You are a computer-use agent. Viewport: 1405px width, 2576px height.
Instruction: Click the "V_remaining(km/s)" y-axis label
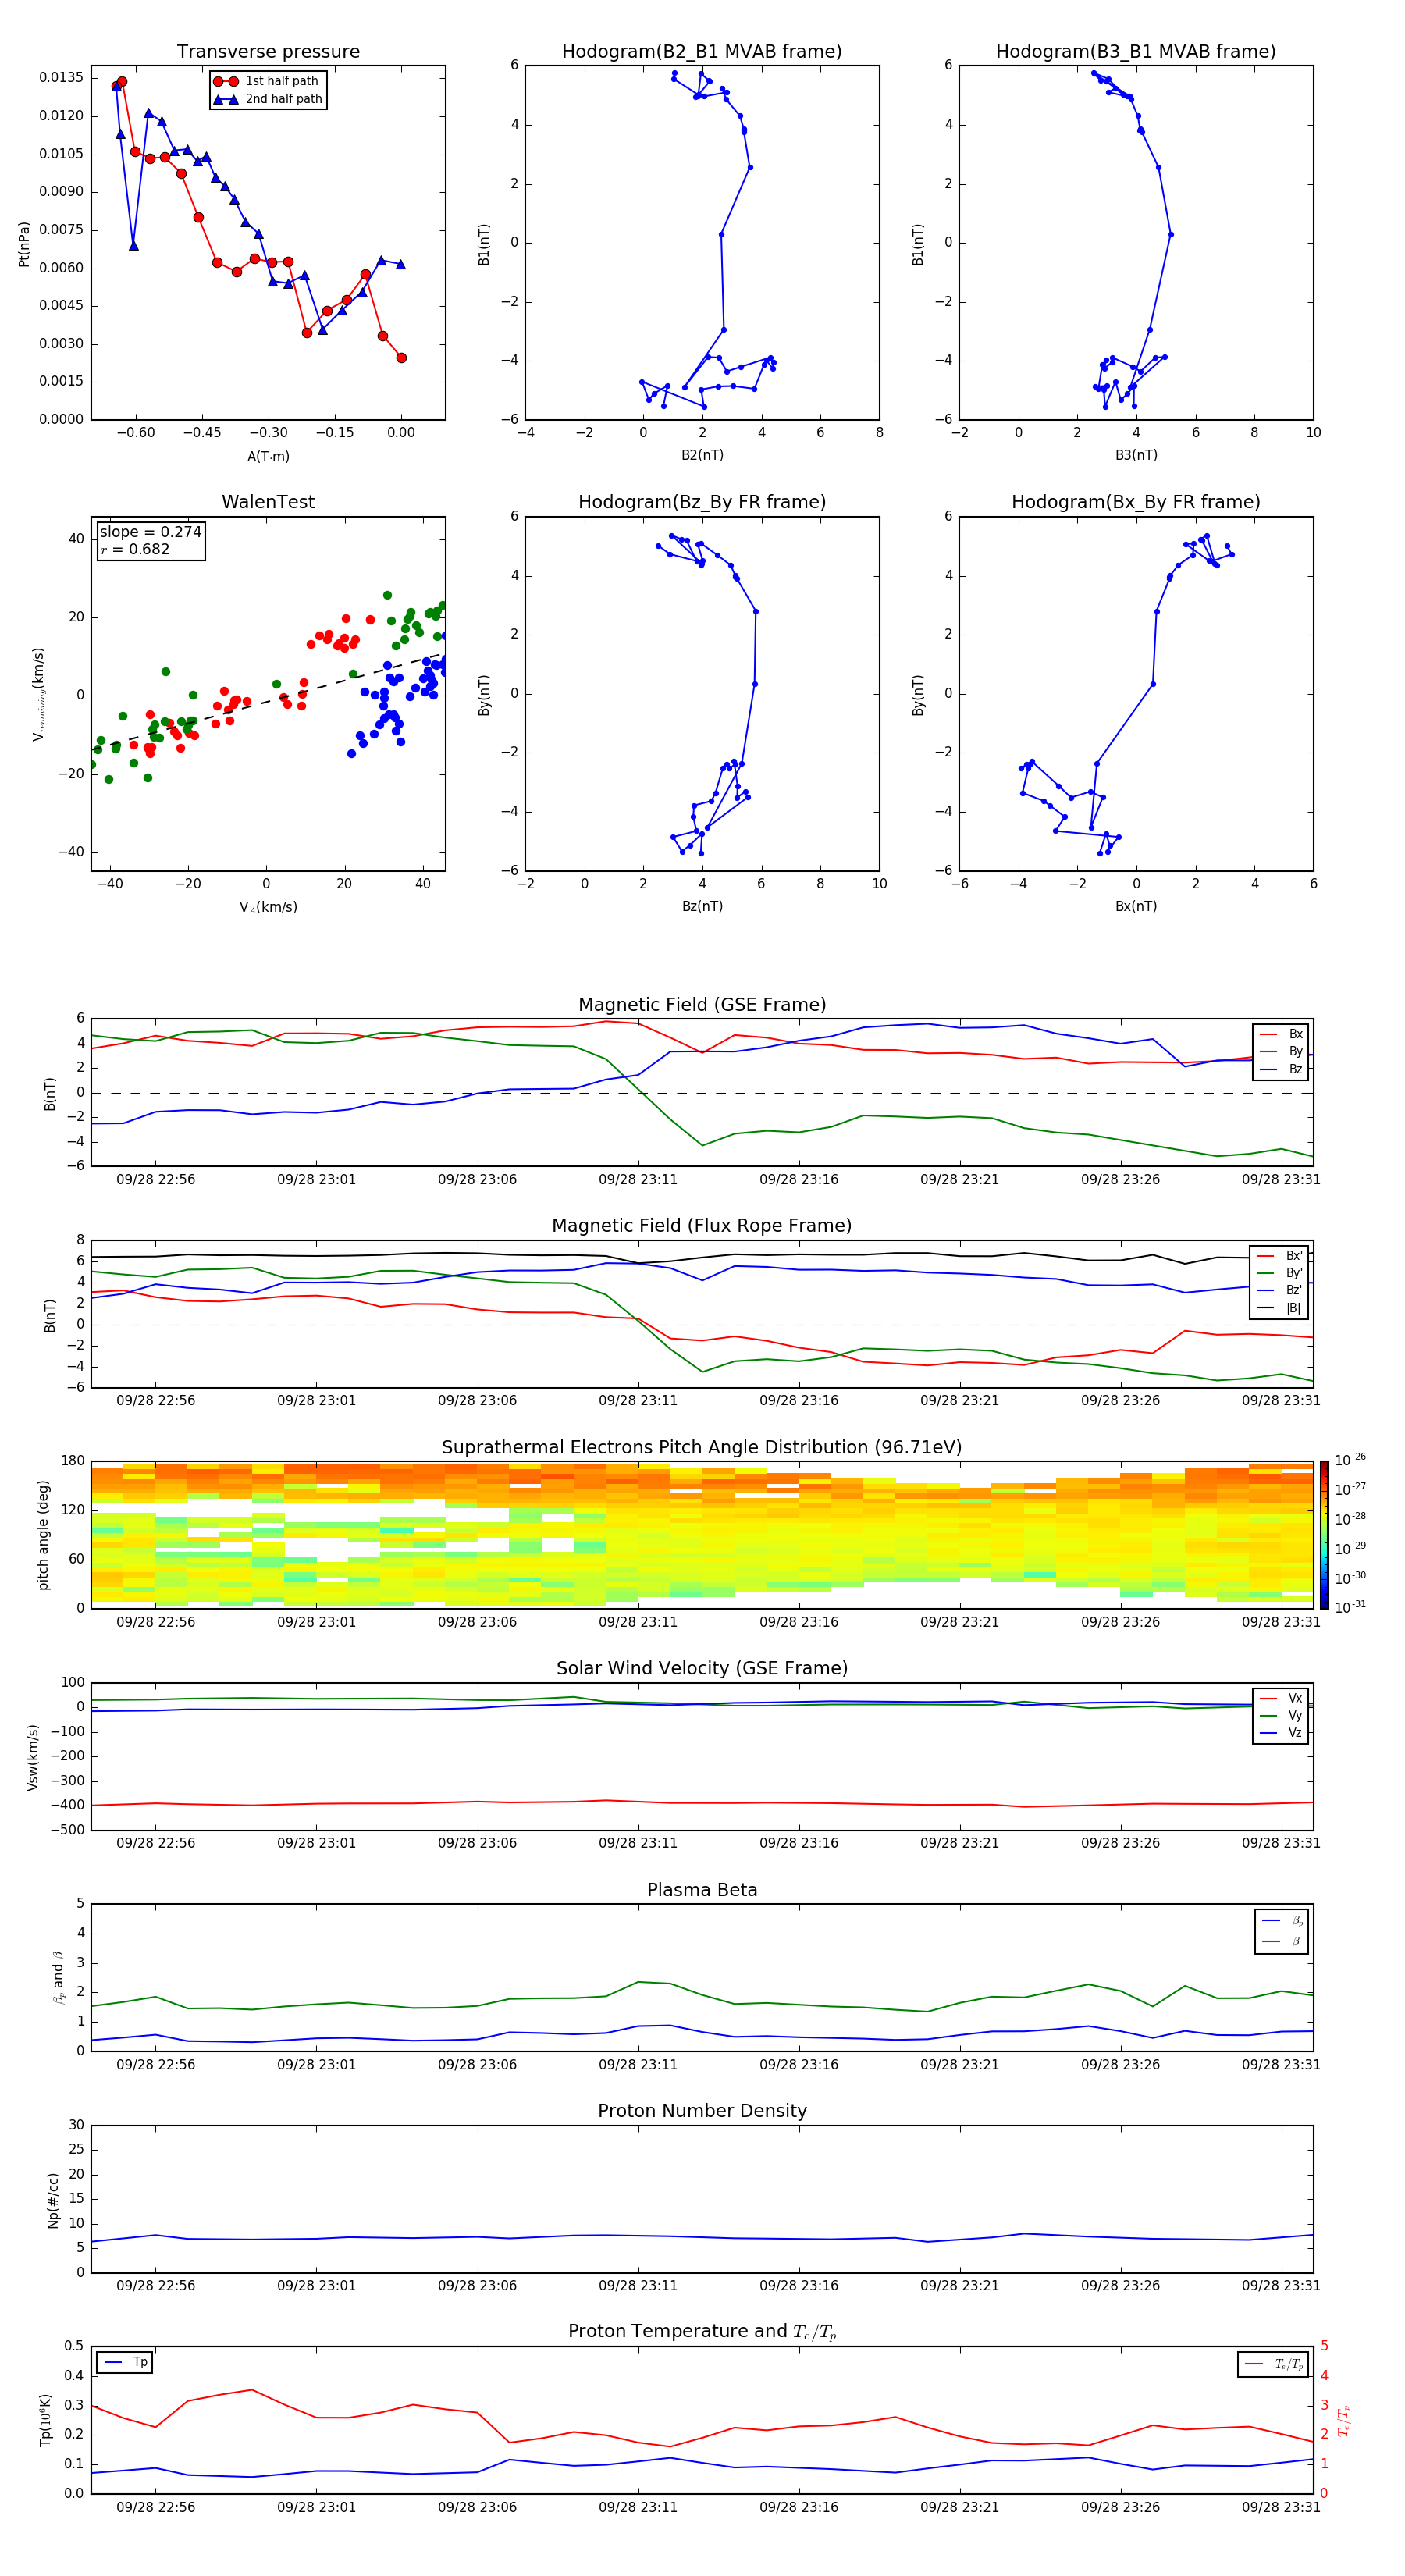click(x=39, y=694)
